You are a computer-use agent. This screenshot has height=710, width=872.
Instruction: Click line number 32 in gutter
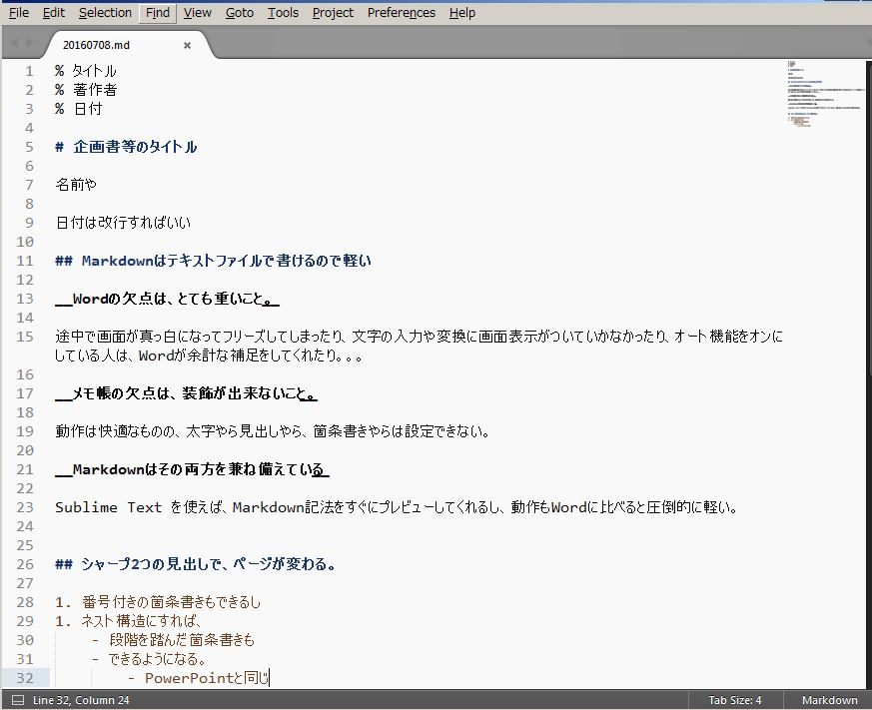click(x=25, y=678)
